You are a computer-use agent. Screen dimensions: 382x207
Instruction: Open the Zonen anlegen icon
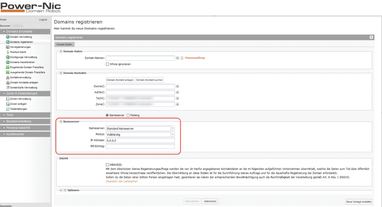click(8, 104)
